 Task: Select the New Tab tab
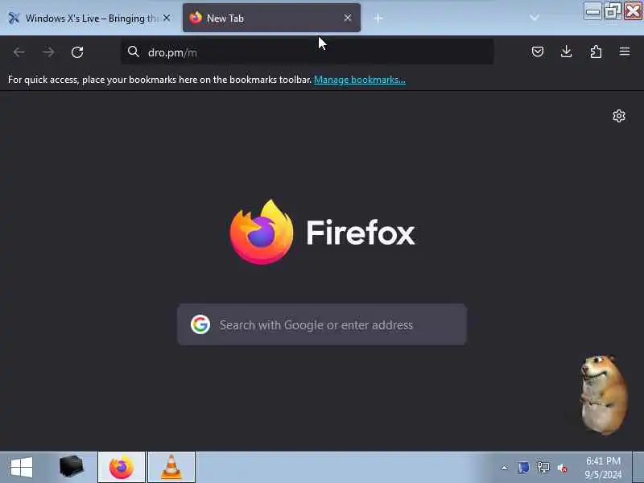pos(271,18)
